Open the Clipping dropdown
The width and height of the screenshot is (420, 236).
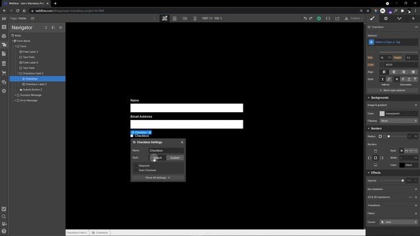pyautogui.click(x=398, y=121)
